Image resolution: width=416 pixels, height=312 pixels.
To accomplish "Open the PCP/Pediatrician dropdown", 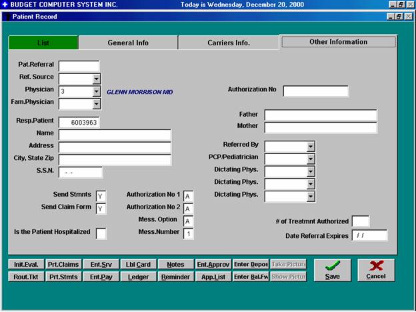I will coord(310,159).
